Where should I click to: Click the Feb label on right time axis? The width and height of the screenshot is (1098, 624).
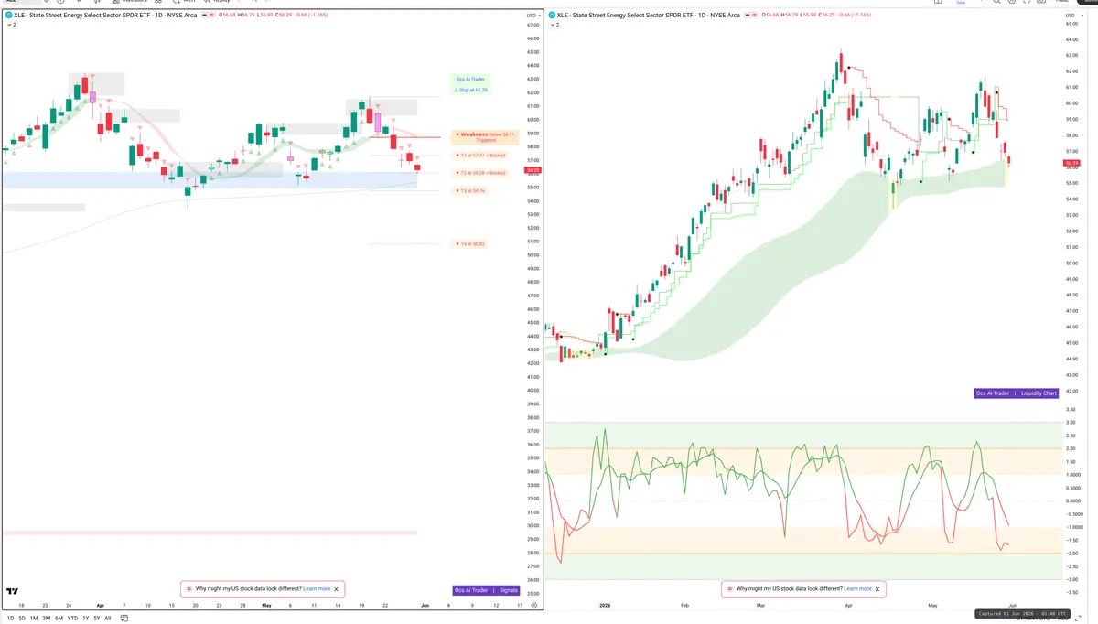pos(685,606)
